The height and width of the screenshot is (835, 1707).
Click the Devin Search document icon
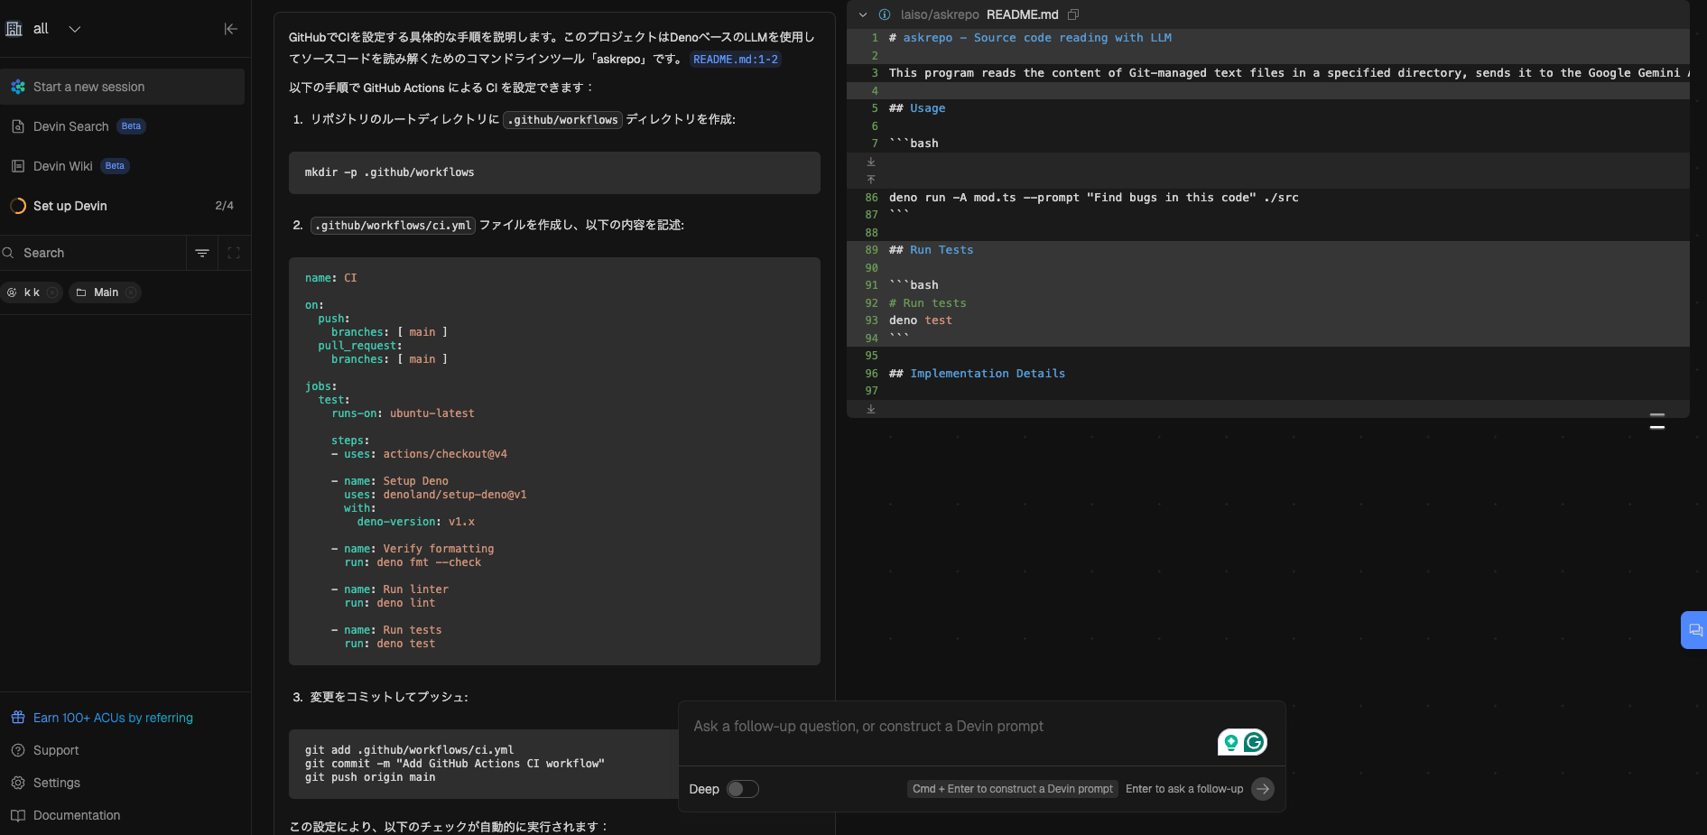pos(18,126)
